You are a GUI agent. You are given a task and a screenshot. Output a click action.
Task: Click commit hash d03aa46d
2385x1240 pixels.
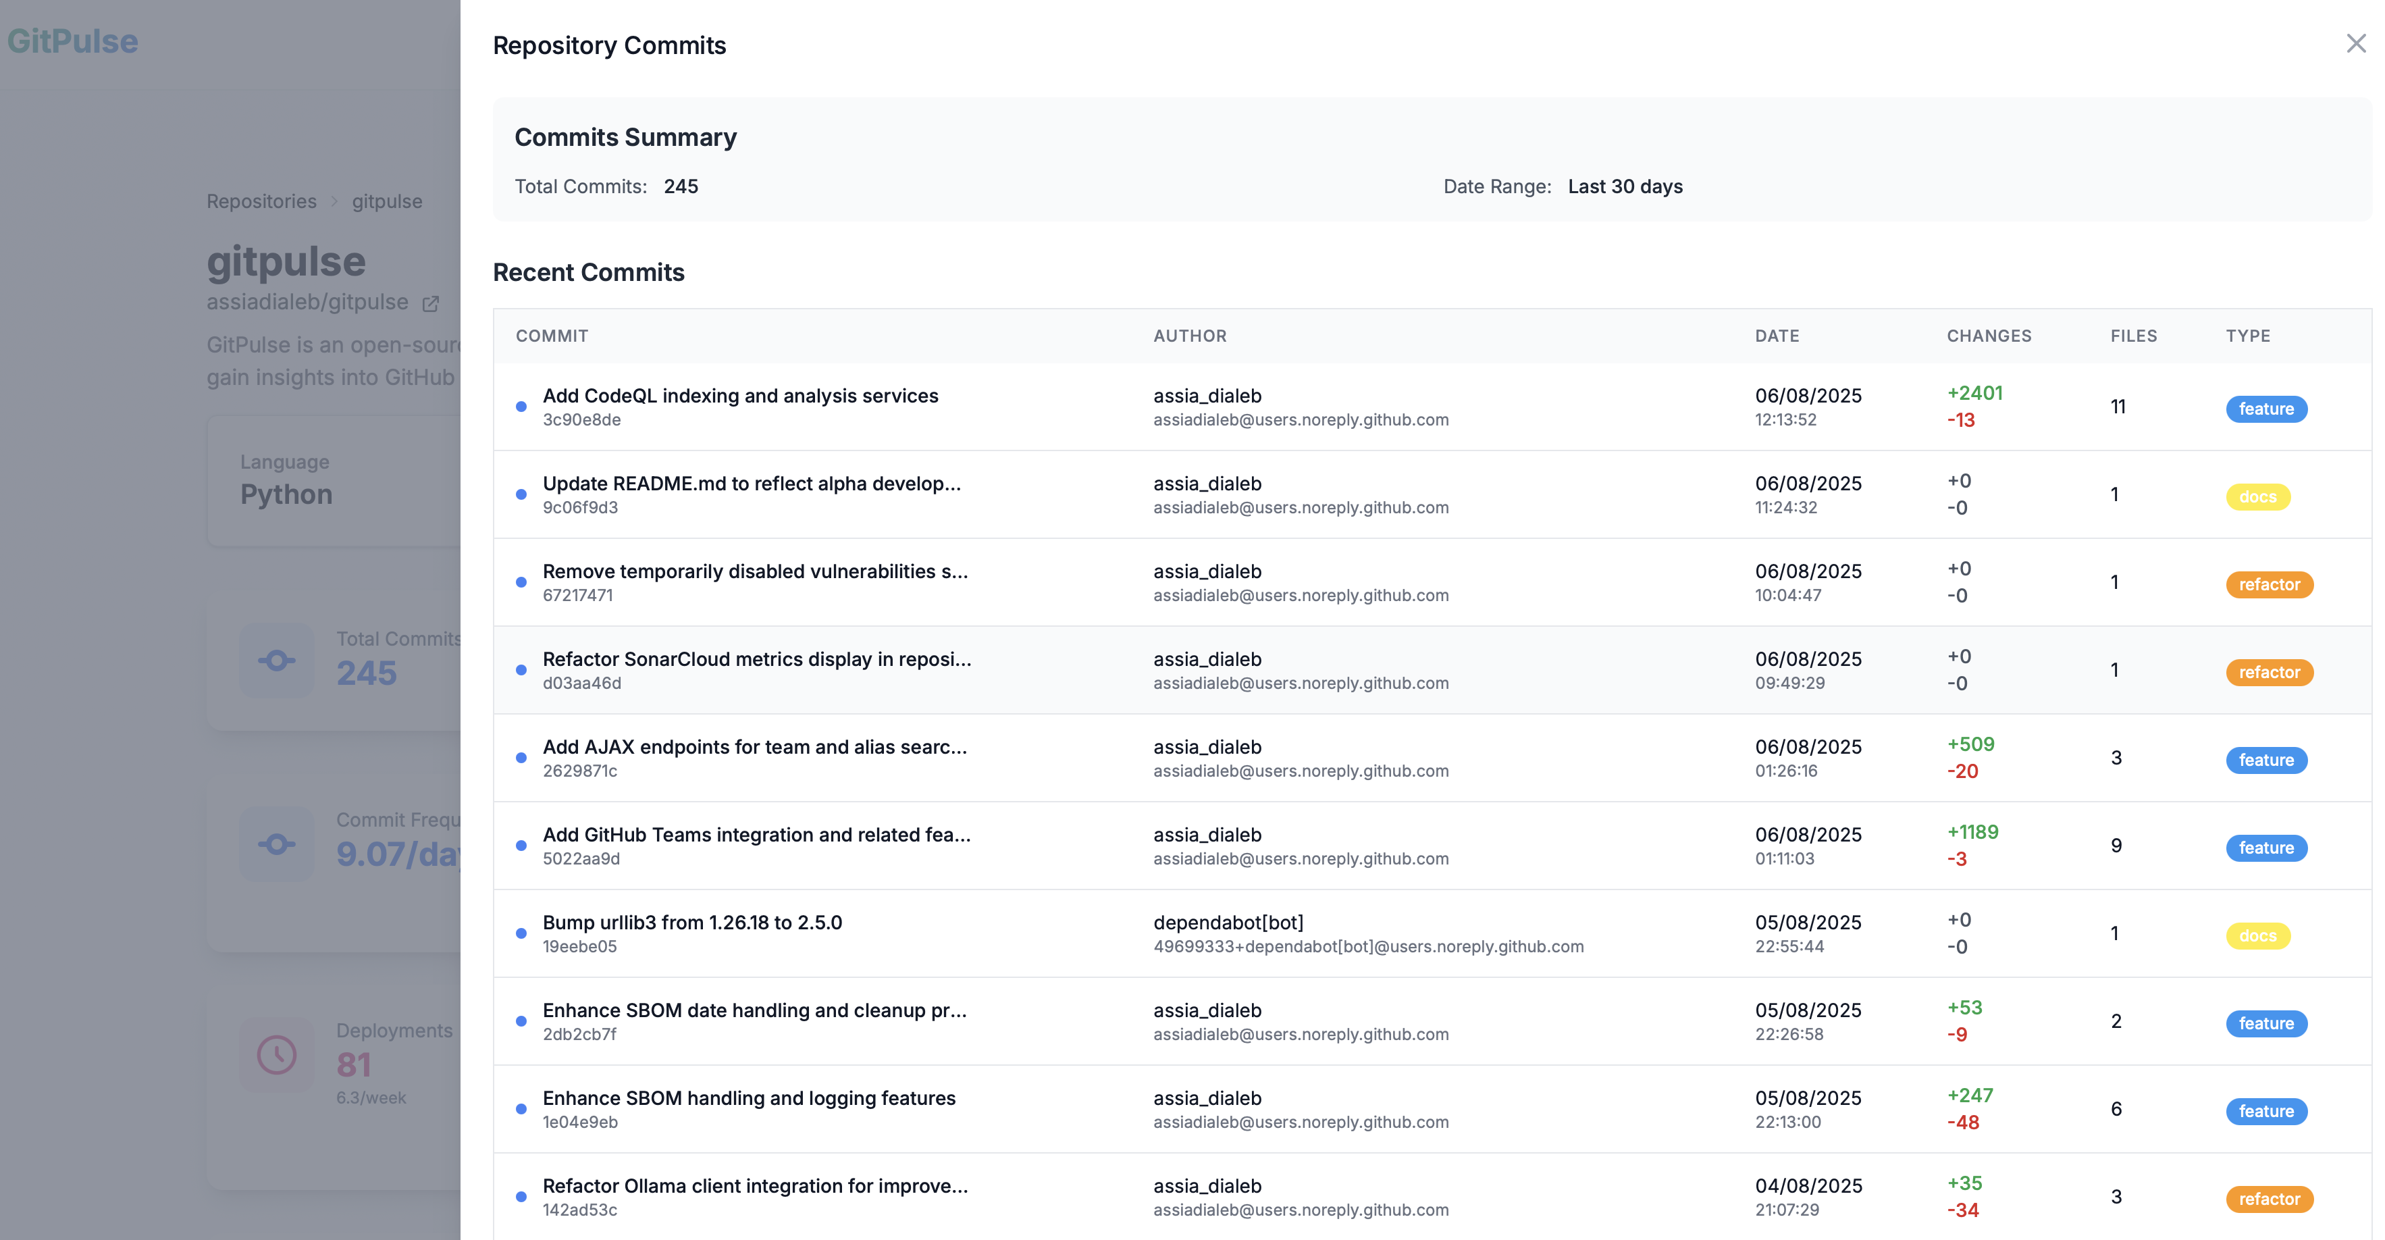[x=581, y=683]
